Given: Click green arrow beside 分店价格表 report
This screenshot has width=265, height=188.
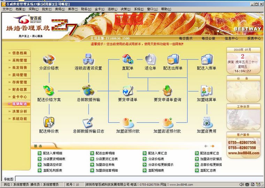Looking at the screenshot, I should (x=144, y=159).
